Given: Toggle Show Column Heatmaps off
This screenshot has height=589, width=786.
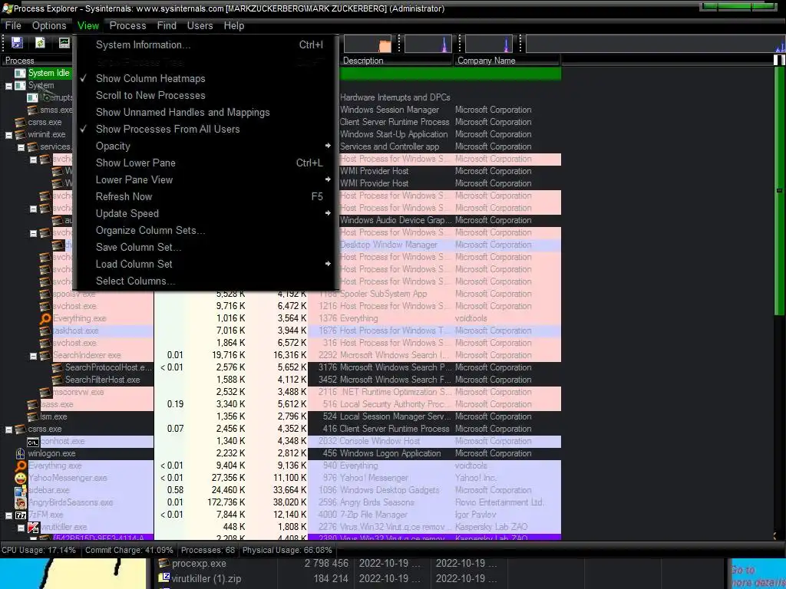Looking at the screenshot, I should point(150,79).
